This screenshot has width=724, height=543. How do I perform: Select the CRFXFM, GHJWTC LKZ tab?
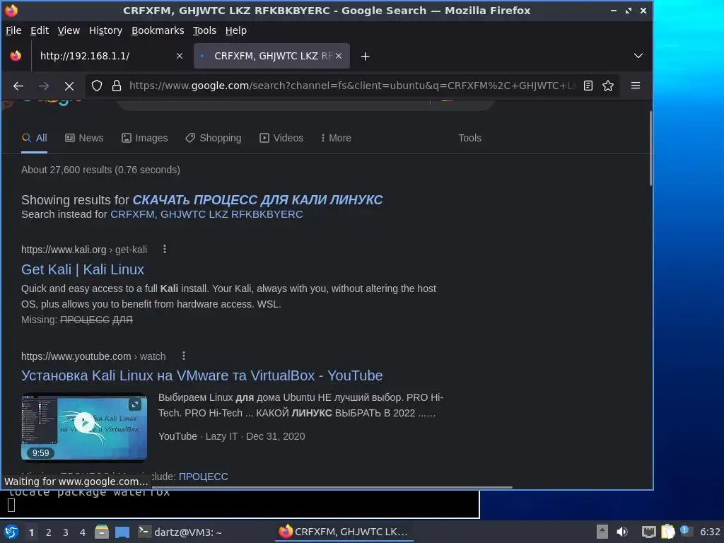coord(271,56)
